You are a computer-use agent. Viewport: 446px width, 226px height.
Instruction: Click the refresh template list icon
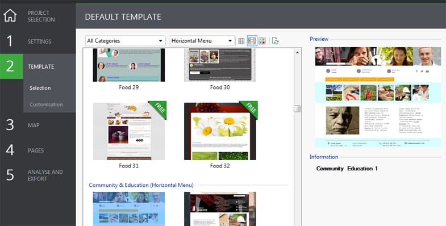[275, 41]
